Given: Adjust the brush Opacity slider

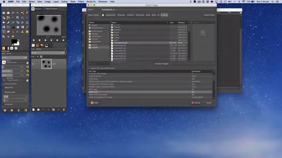Looking at the screenshot, I should coord(15,57).
